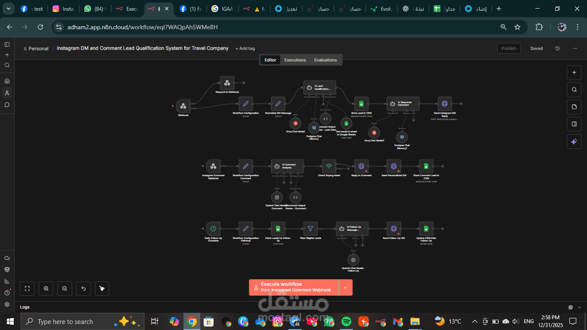Open Store Comment Lead in CRM node
The image size is (587, 330).
click(426, 166)
